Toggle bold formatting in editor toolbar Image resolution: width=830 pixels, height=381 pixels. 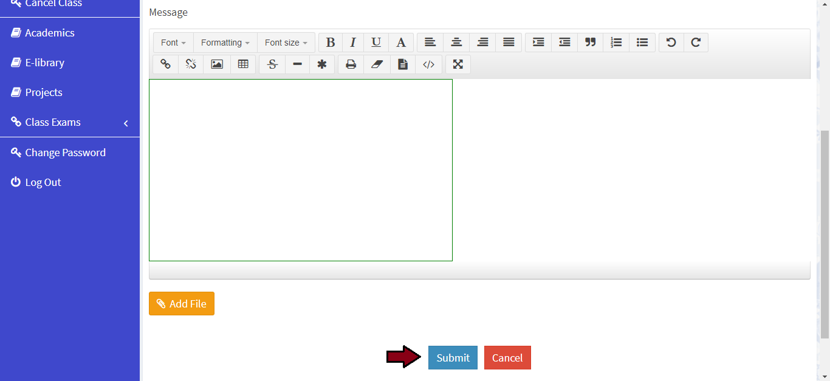pos(331,43)
